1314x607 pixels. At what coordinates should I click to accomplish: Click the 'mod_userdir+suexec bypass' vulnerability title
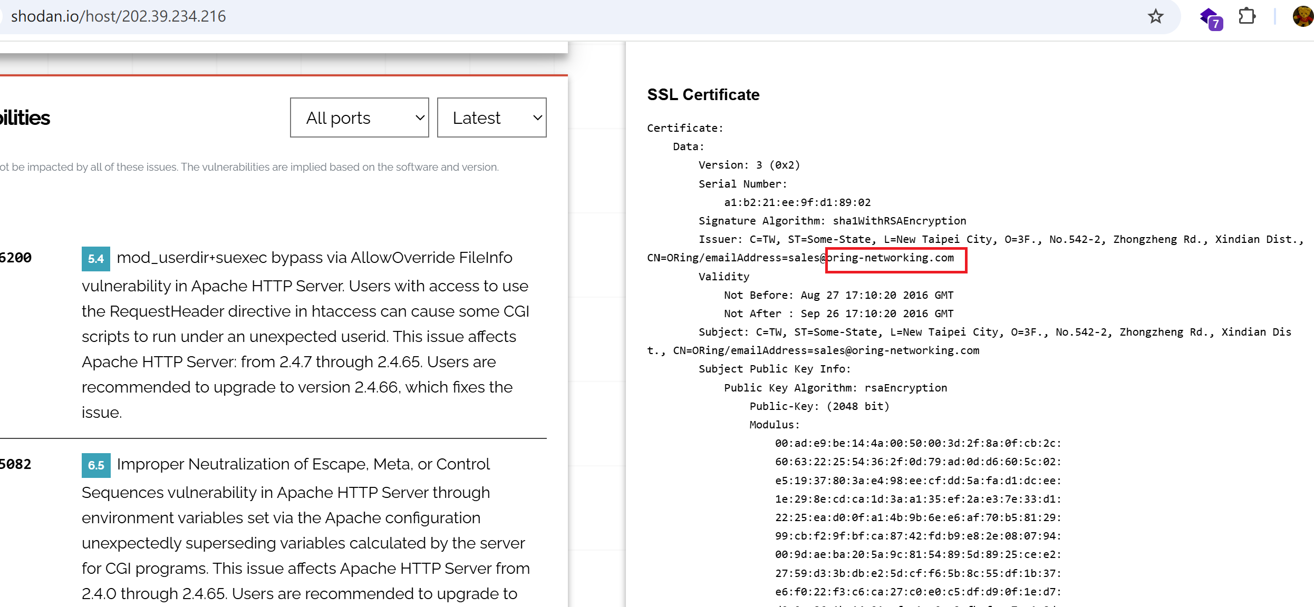(x=314, y=258)
